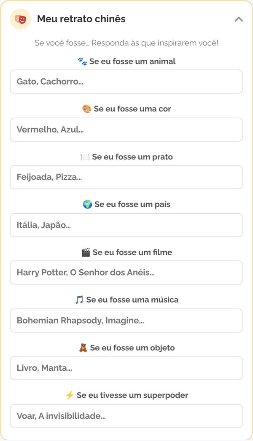Image resolution: width=253 pixels, height=441 pixels.
Task: Click the plate and cutlery icon
Action: (85, 157)
